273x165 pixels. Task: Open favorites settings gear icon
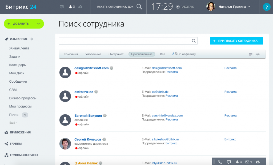(31, 39)
